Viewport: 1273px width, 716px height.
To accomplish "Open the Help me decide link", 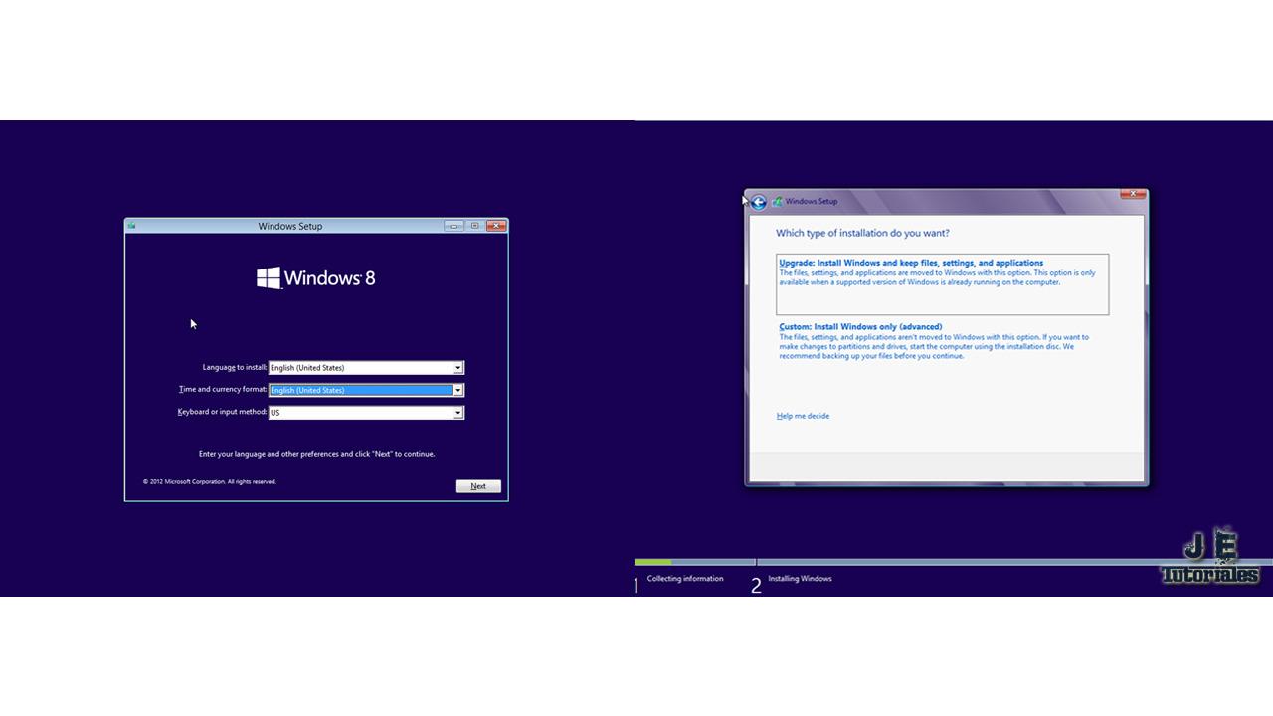I will (x=803, y=416).
